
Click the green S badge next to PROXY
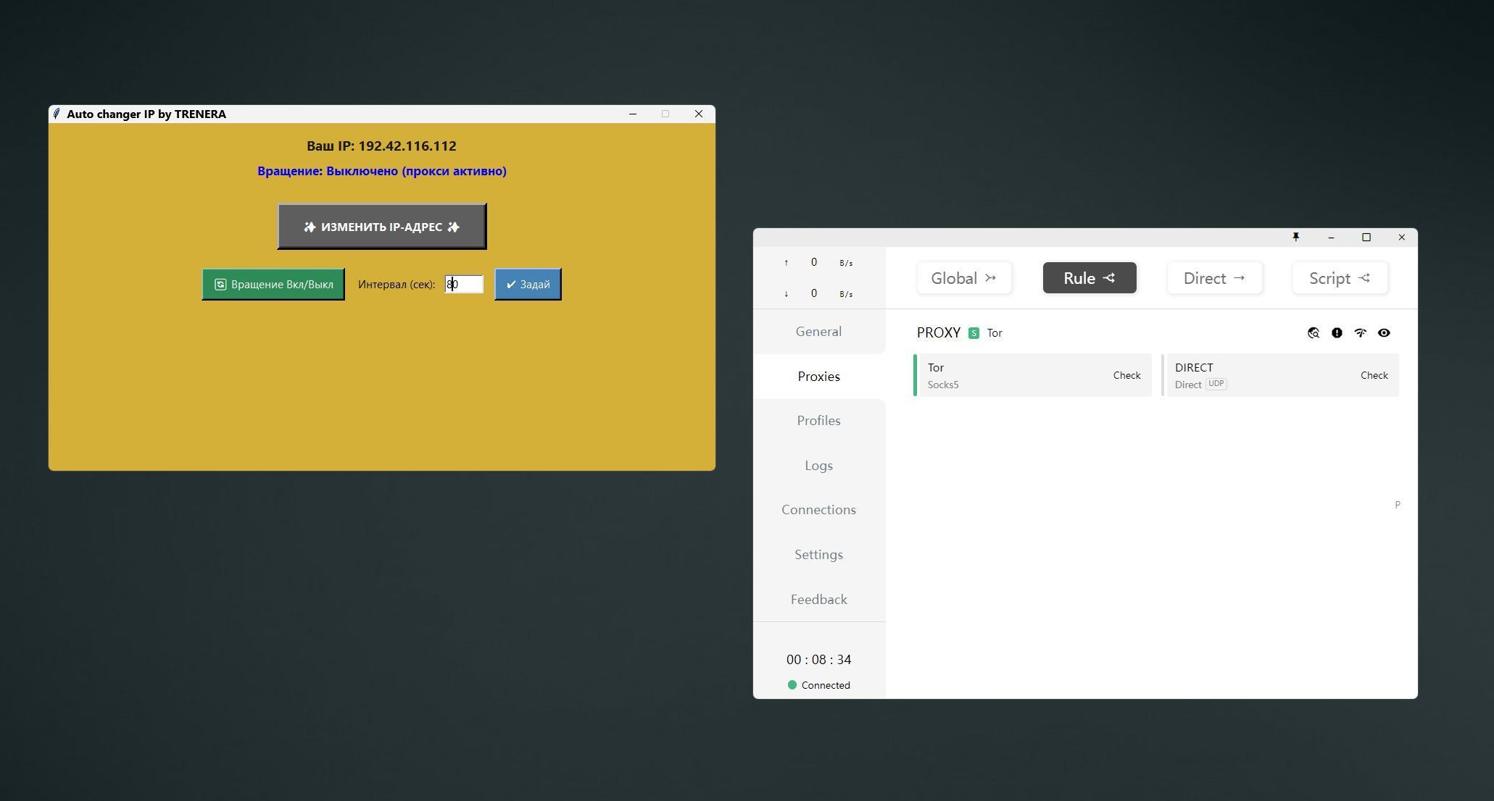974,333
